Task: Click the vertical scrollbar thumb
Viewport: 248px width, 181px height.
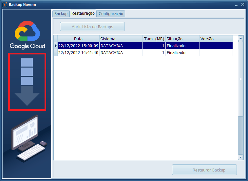Action: pos(240,79)
